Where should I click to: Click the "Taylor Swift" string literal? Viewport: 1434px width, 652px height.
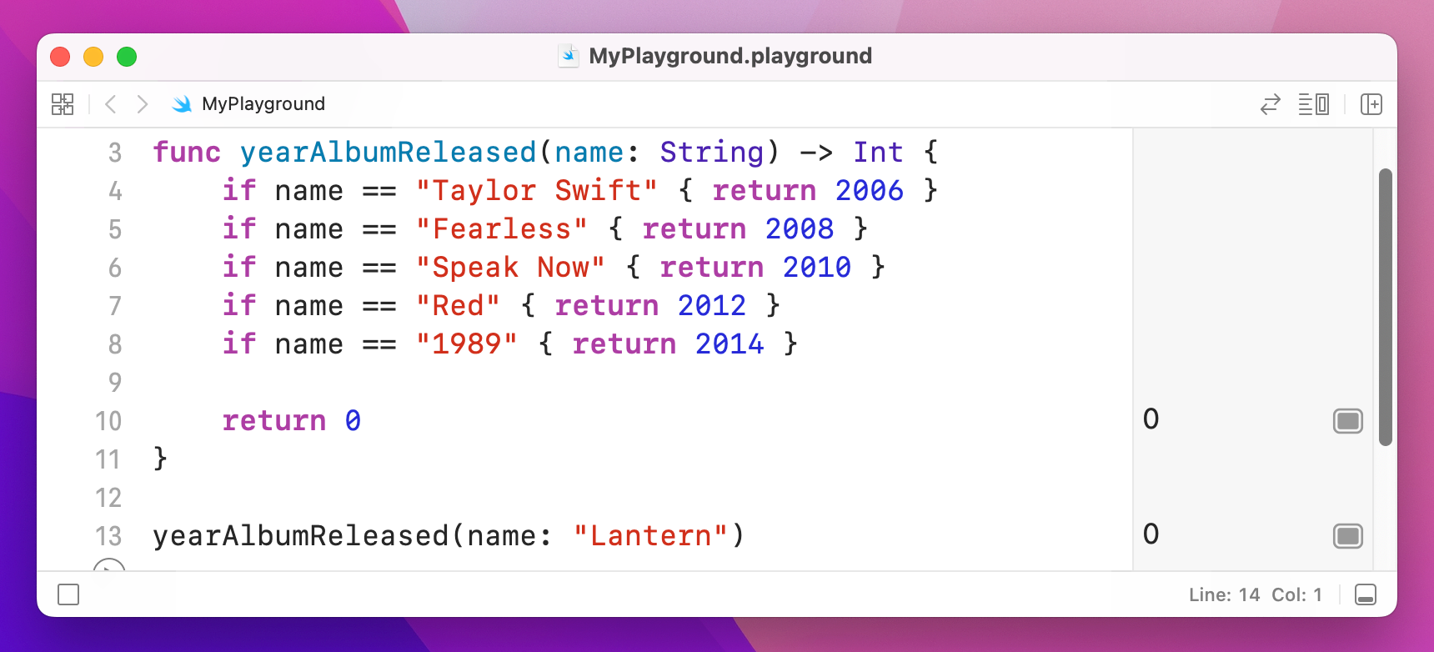pyautogui.click(x=536, y=191)
